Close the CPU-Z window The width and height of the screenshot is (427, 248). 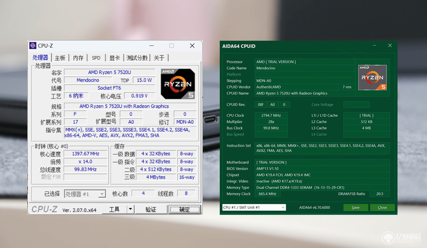coord(192,46)
